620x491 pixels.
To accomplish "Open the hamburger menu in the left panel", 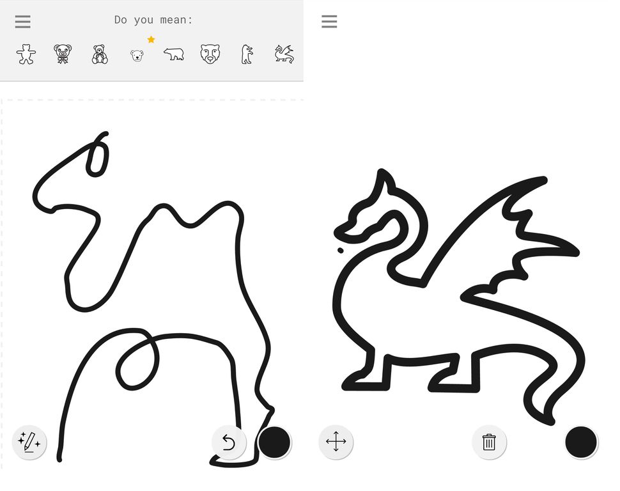I will click(x=23, y=22).
